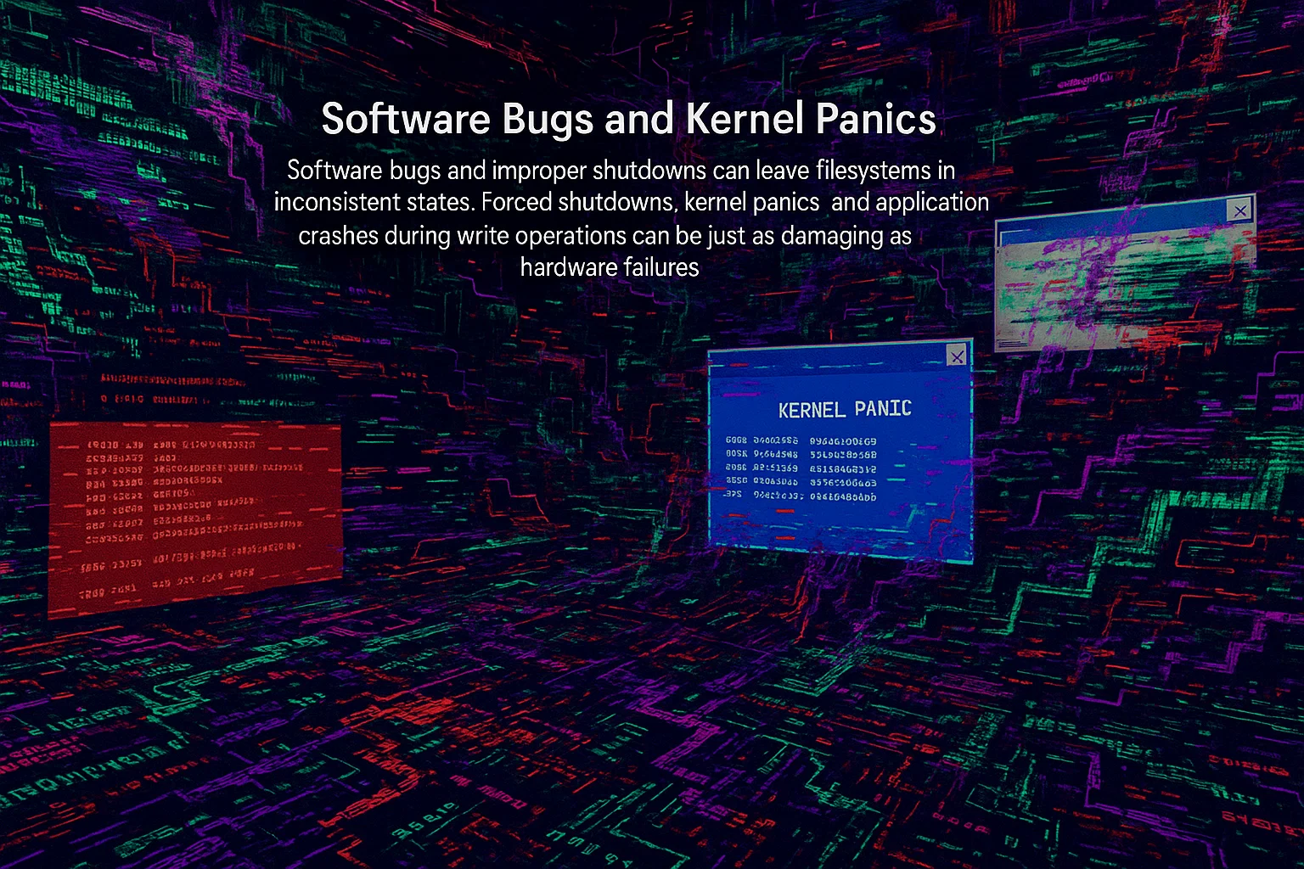Close the blue Kernel Panic window
1304x869 pixels.
[957, 356]
